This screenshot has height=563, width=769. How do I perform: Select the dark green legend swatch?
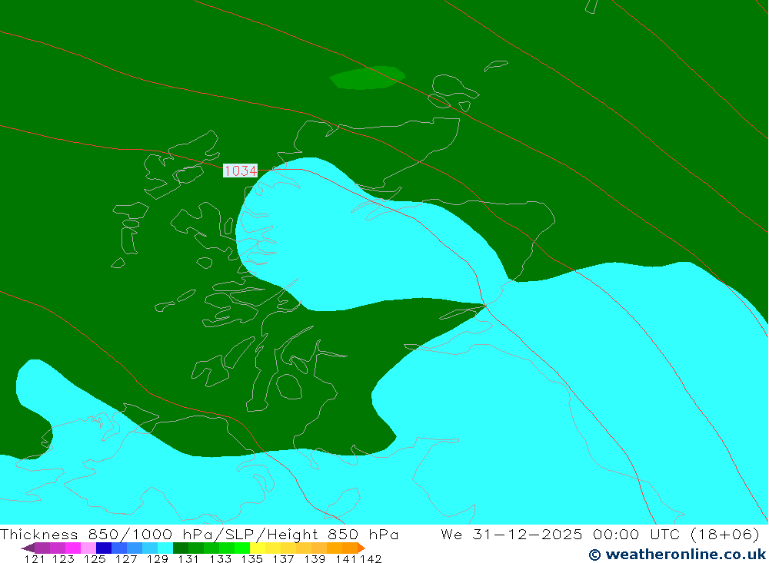(x=181, y=548)
